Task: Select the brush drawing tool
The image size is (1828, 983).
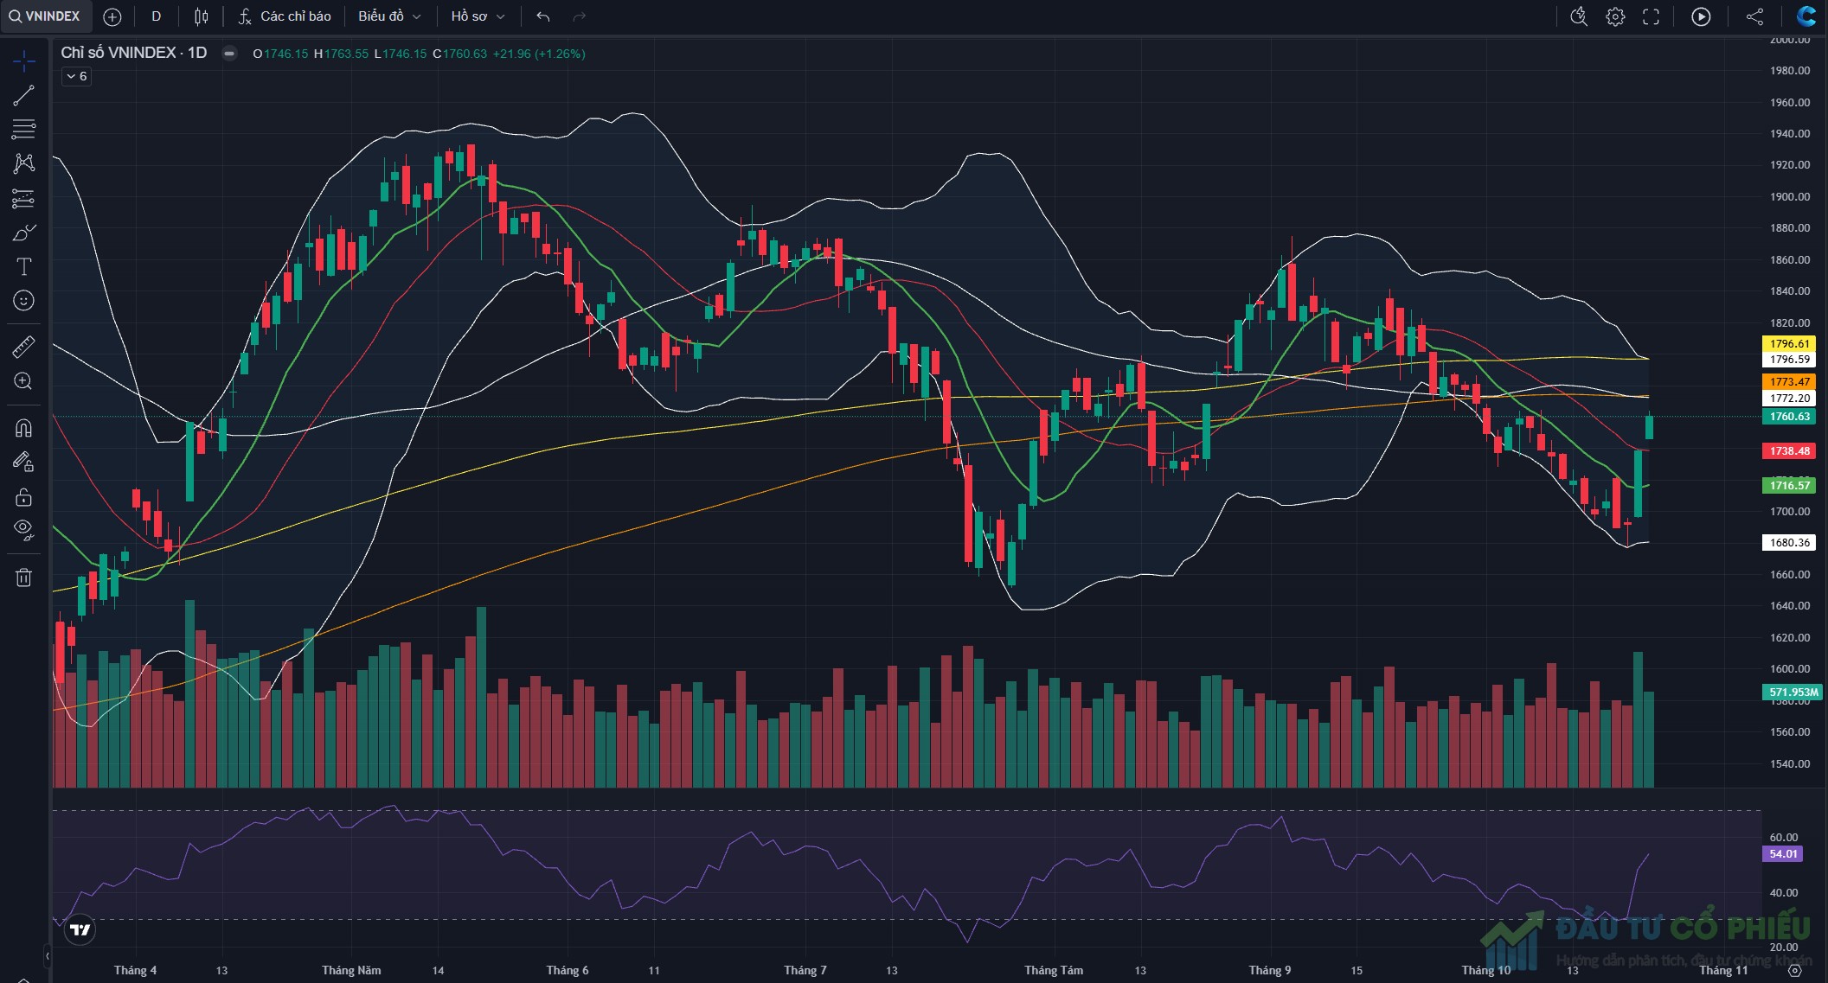Action: point(24,233)
